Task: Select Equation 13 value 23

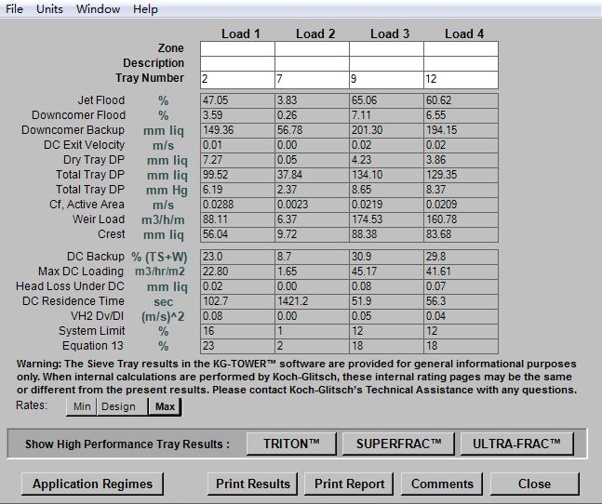Action: 237,346
